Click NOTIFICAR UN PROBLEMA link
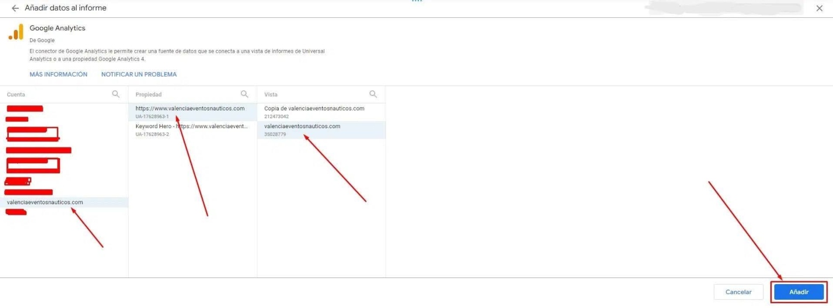Viewport: 833px width, 308px height. (139, 74)
